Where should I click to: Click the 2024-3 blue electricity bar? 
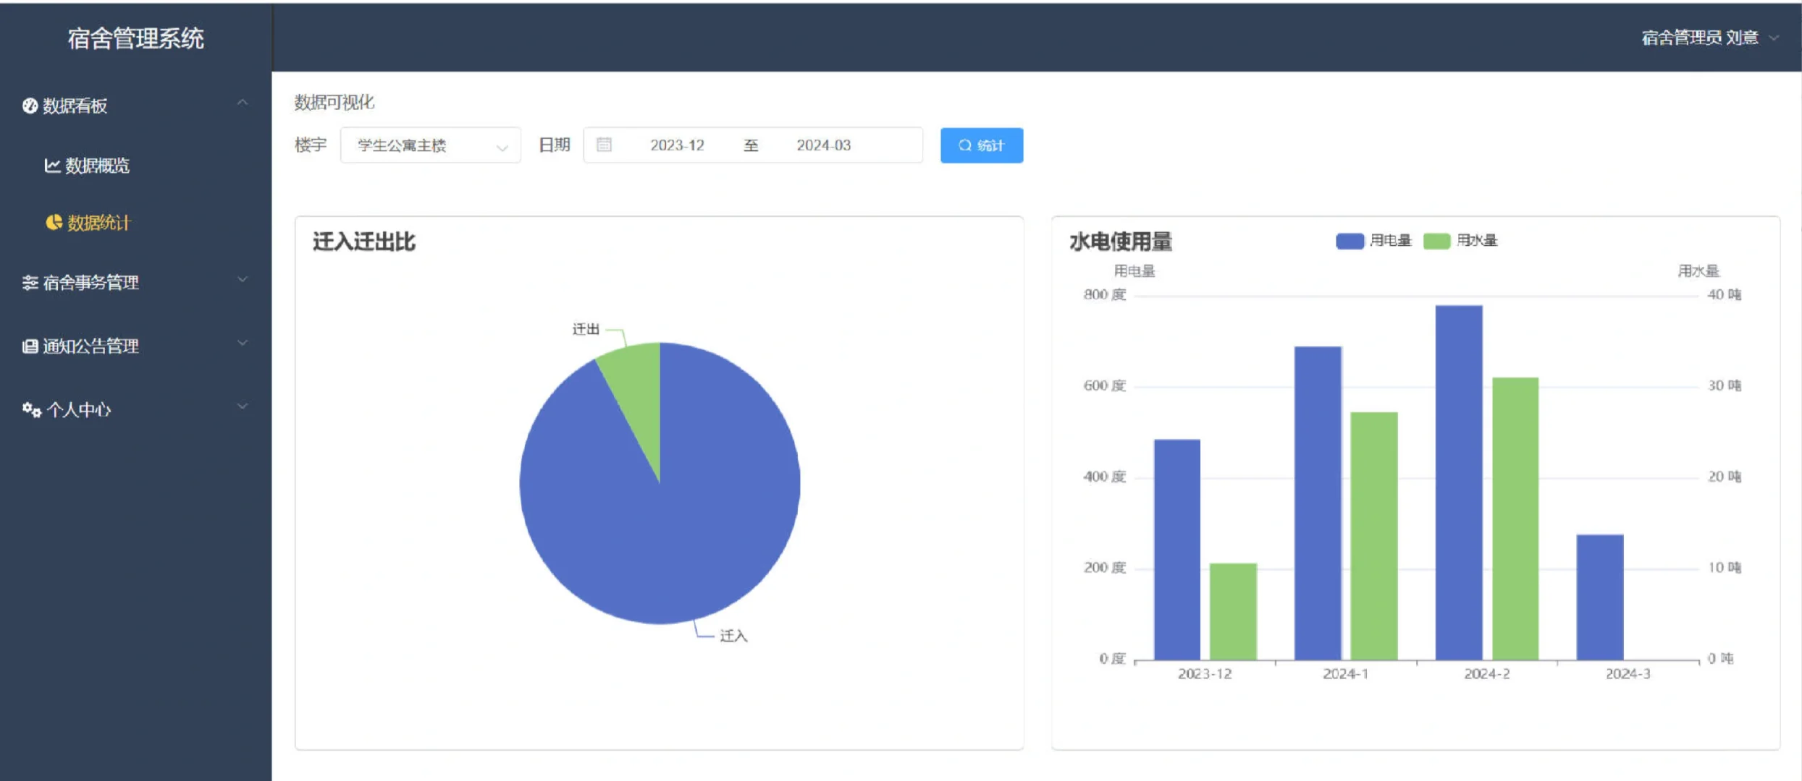coord(1599,597)
